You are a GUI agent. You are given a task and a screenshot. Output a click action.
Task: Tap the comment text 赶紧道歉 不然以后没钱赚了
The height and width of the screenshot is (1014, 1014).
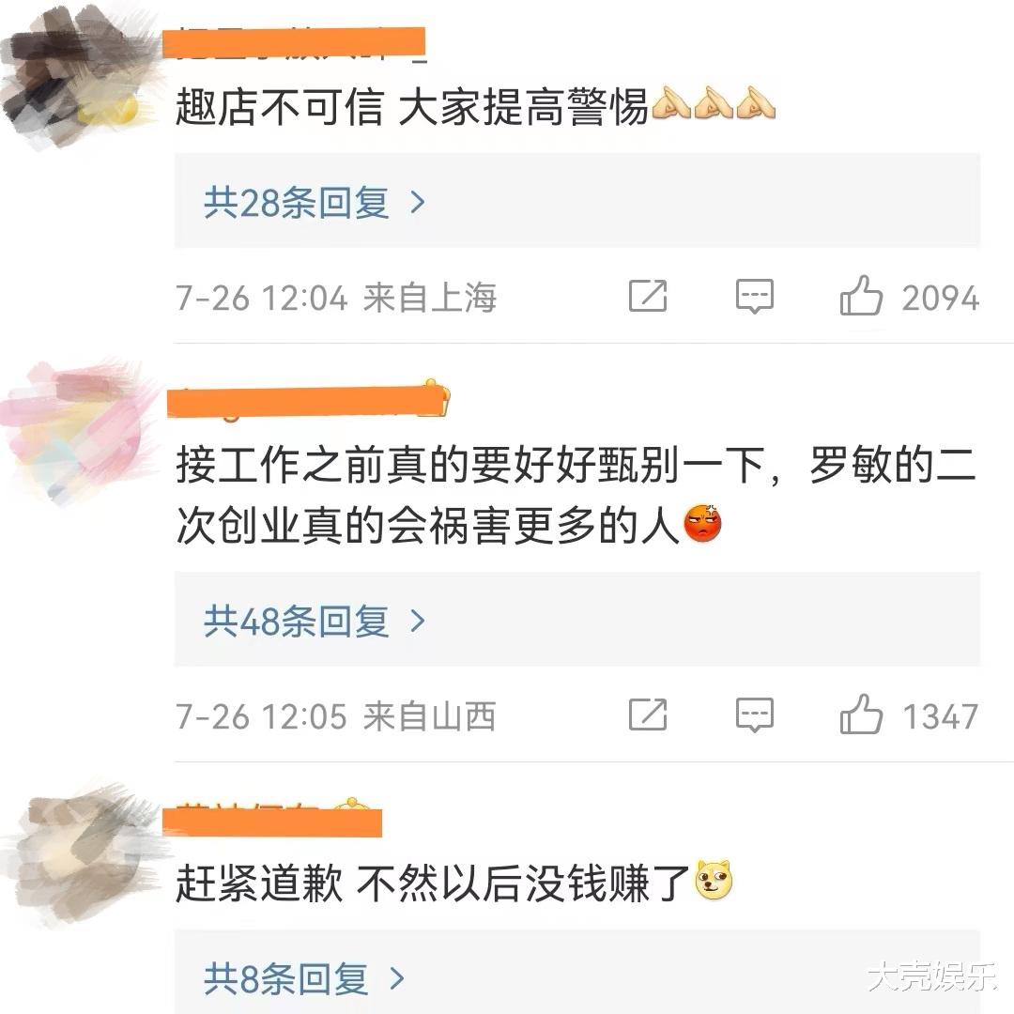point(434,882)
